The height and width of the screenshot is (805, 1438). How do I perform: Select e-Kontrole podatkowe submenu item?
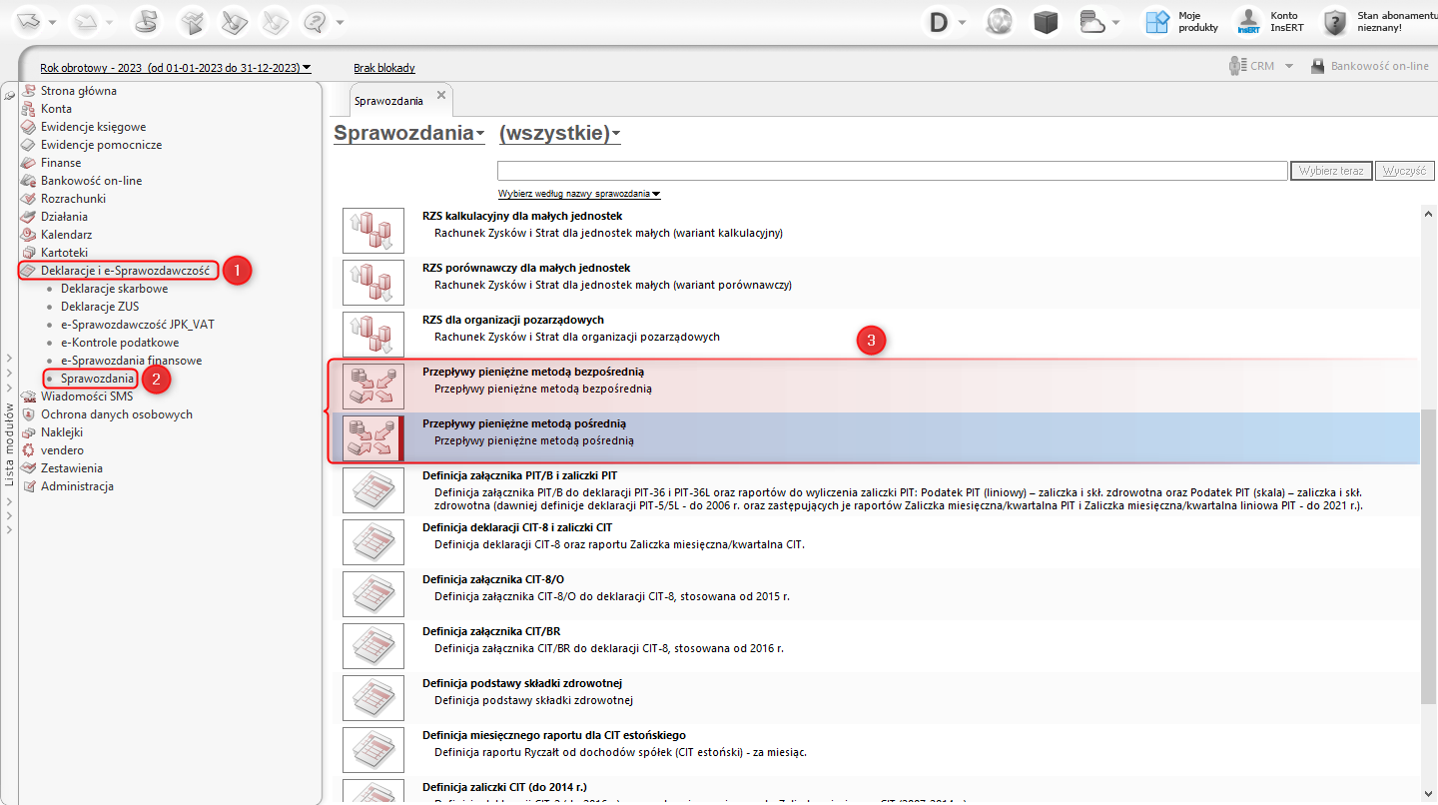(120, 343)
